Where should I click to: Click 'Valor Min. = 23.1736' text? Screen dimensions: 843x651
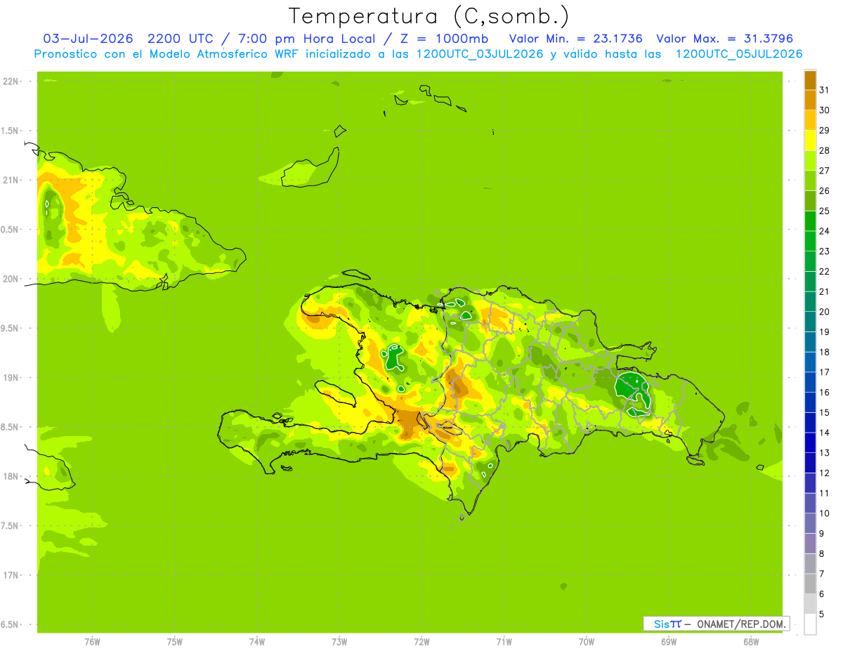tap(575, 39)
